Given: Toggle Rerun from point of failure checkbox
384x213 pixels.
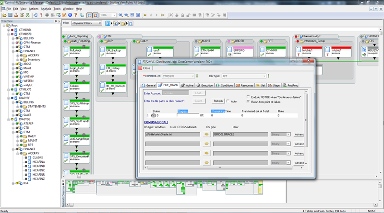Looking at the screenshot, I should click(248, 102).
